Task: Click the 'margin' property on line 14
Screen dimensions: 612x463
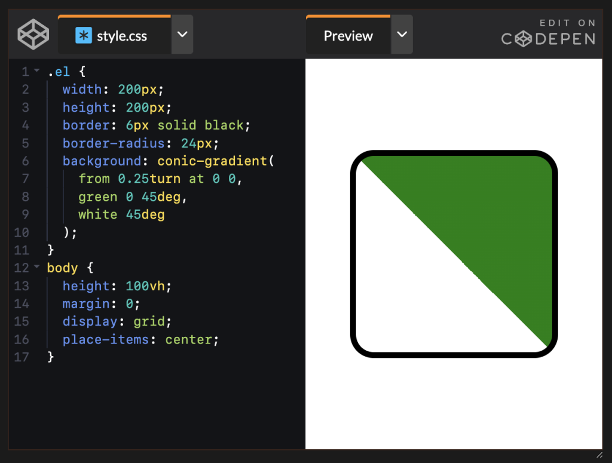Action: pos(86,303)
